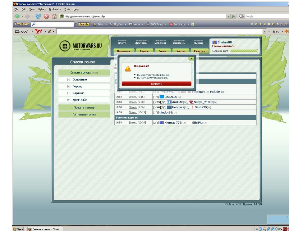Click the Firefox Forward arrow button

(x=27, y=16)
